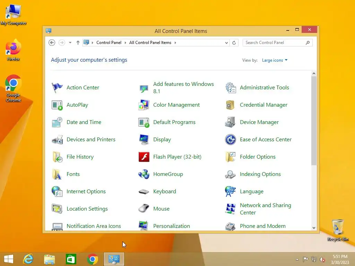This screenshot has height=266, width=355.
Task: Click the Notification Area Icons link
Action: point(94,226)
